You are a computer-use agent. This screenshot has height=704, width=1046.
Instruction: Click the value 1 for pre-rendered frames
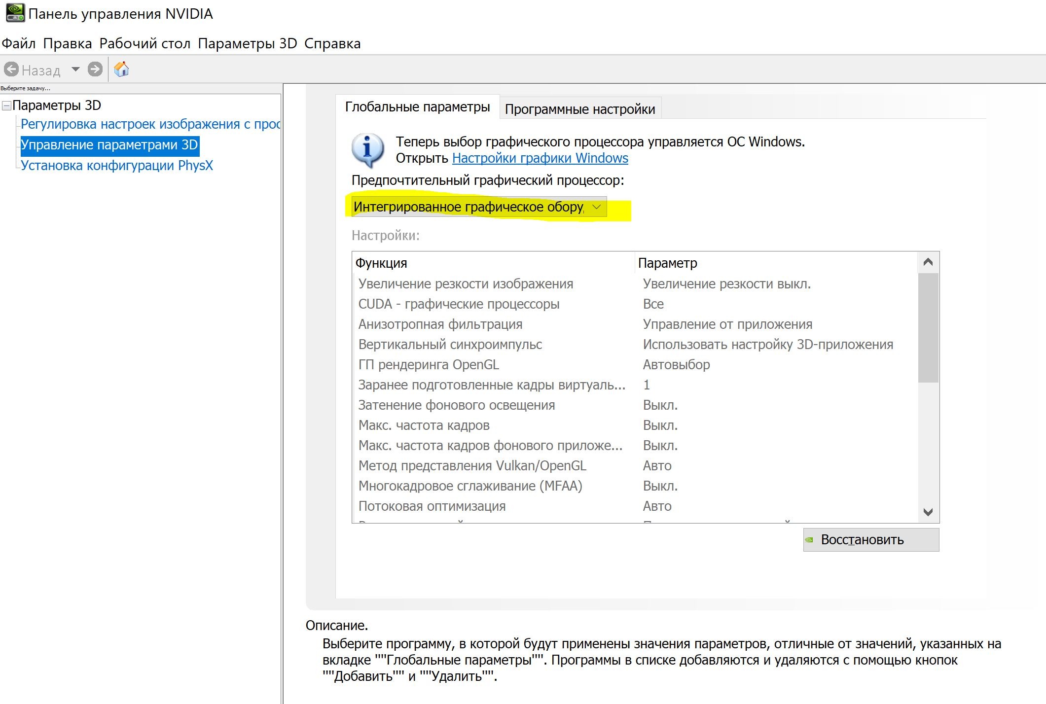(647, 385)
